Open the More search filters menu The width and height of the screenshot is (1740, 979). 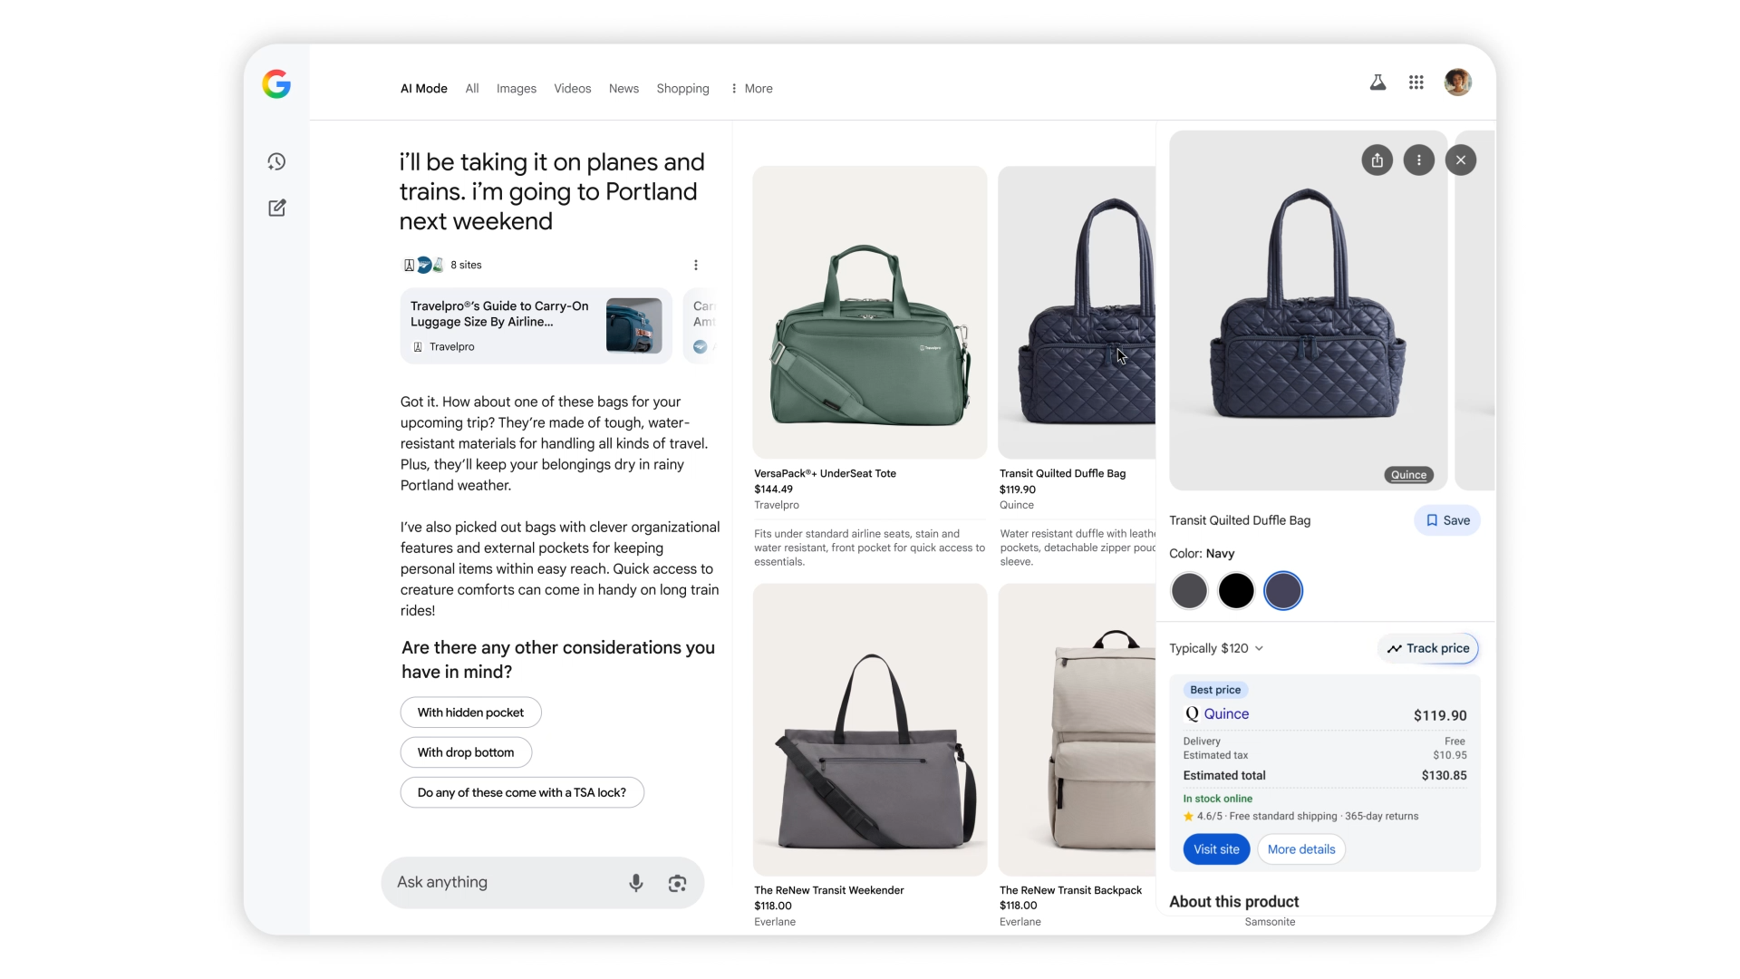pyautogui.click(x=751, y=89)
